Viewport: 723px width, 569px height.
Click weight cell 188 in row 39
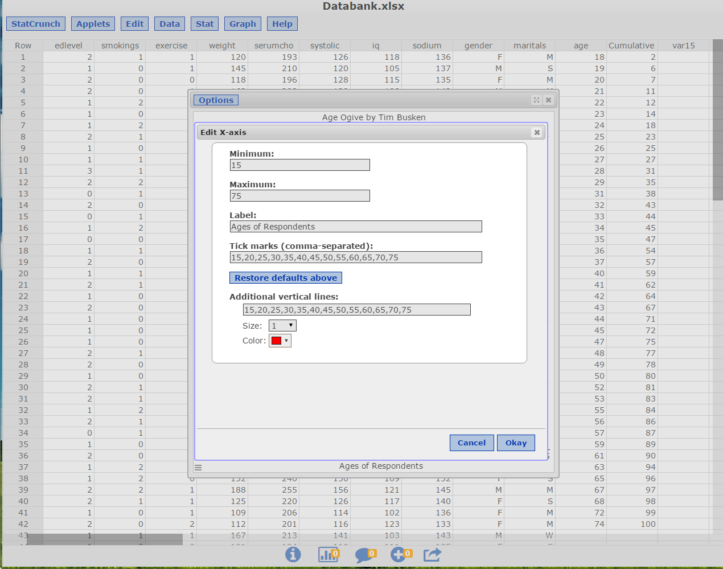pos(222,490)
